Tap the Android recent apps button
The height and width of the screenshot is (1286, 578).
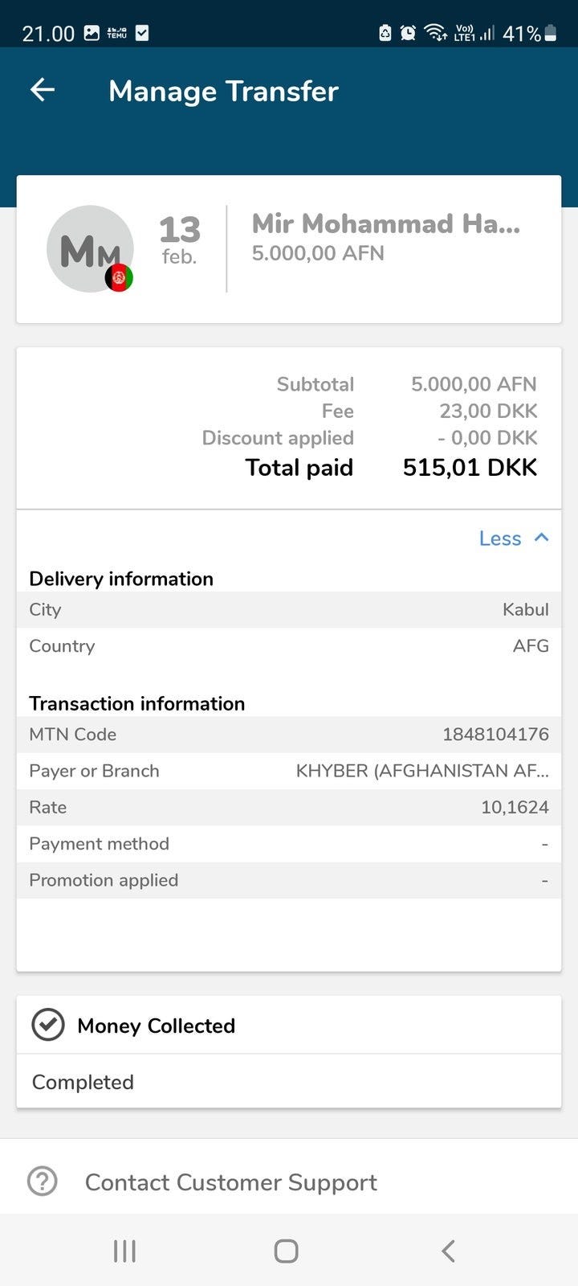(x=124, y=1251)
